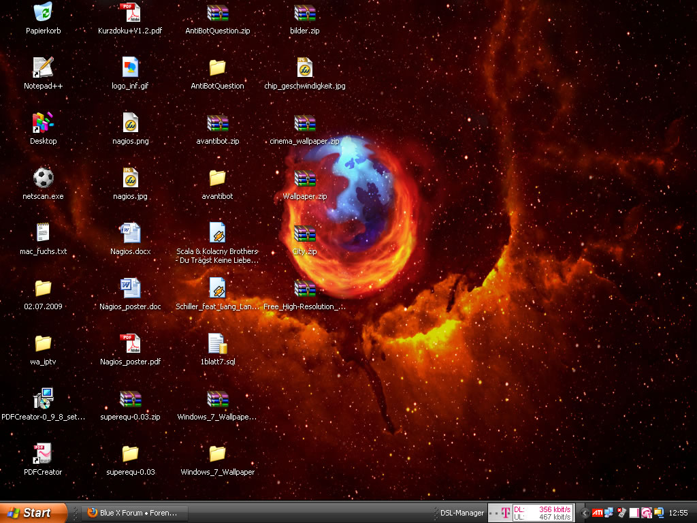Select the Notepad++ shortcut icon
The width and height of the screenshot is (697, 523).
coord(43,67)
